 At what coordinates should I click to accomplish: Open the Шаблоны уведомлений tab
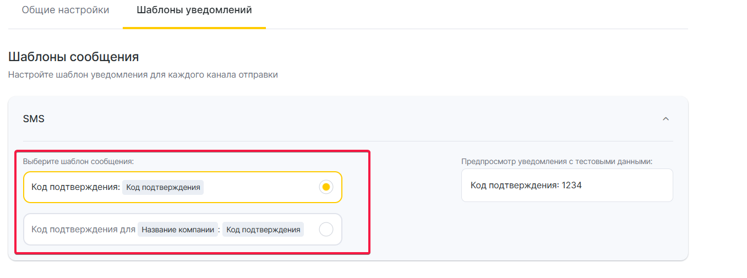tap(194, 10)
